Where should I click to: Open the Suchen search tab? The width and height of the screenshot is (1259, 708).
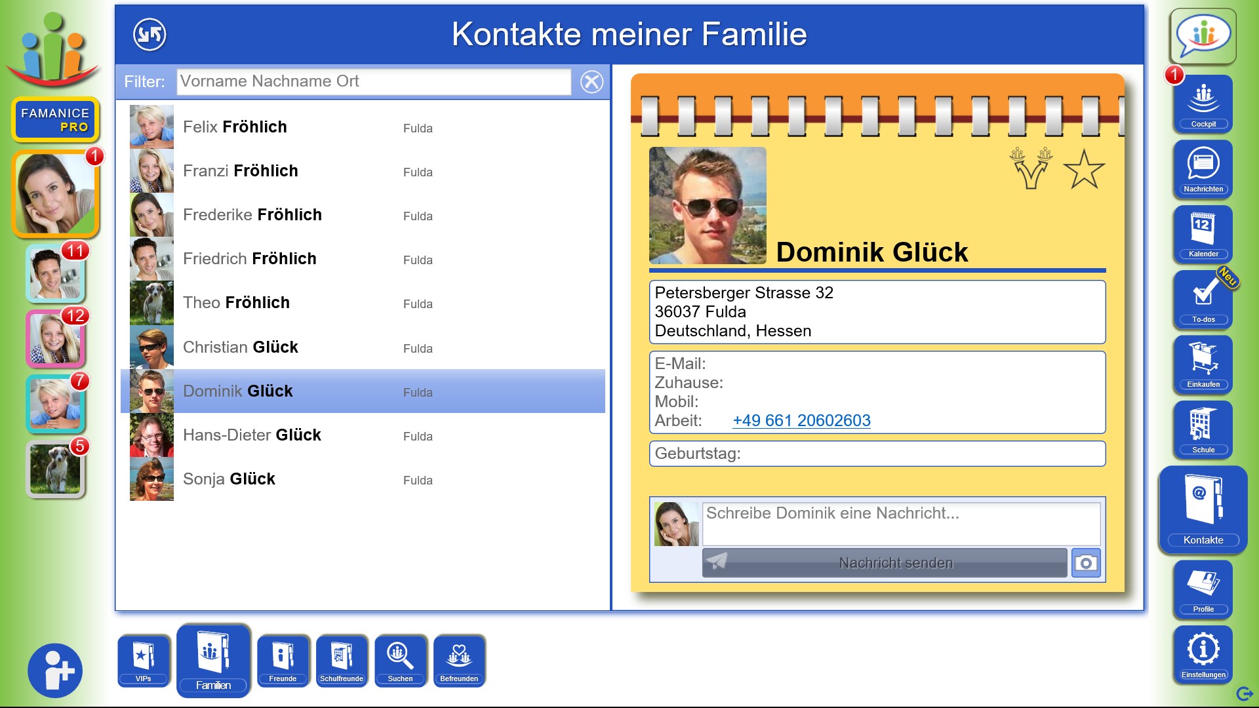click(x=400, y=659)
